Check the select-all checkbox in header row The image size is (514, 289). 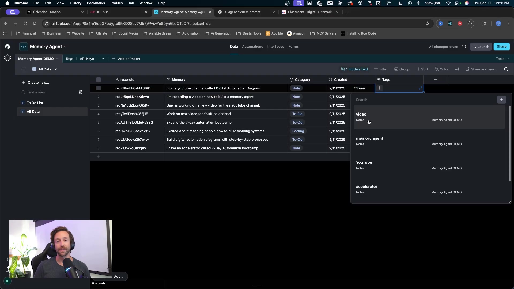[x=99, y=80]
